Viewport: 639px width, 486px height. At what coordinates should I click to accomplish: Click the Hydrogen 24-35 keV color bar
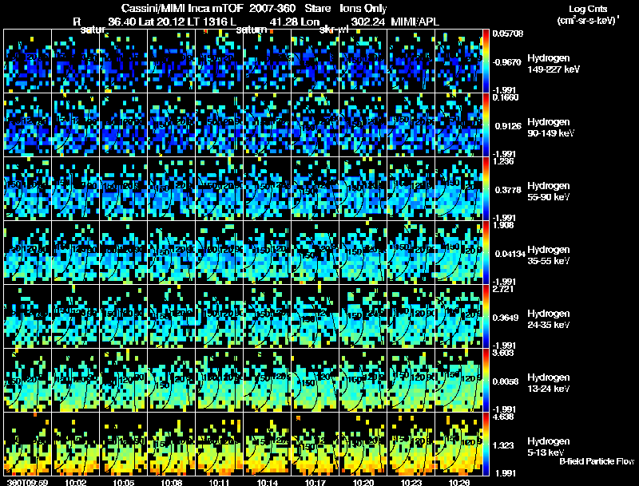(486, 317)
